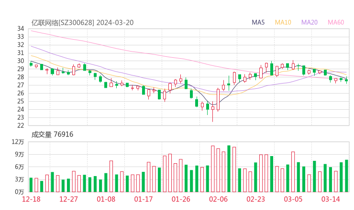Click the 03-05 date label
Screen dimensions: 354x210
(x=293, y=199)
